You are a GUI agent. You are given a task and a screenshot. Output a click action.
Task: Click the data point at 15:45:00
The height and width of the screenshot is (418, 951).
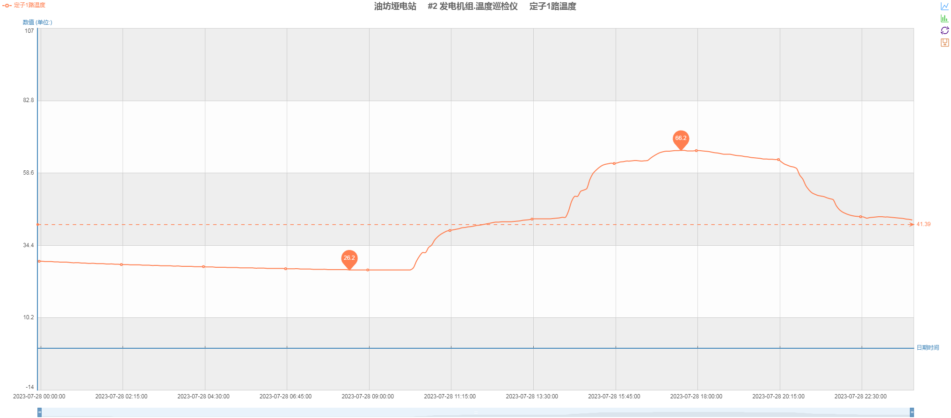[x=614, y=163]
